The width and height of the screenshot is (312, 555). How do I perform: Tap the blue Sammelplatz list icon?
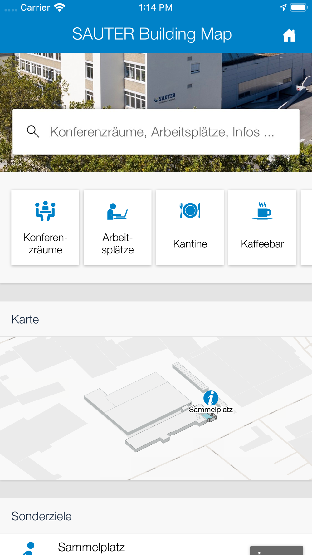[29, 548]
